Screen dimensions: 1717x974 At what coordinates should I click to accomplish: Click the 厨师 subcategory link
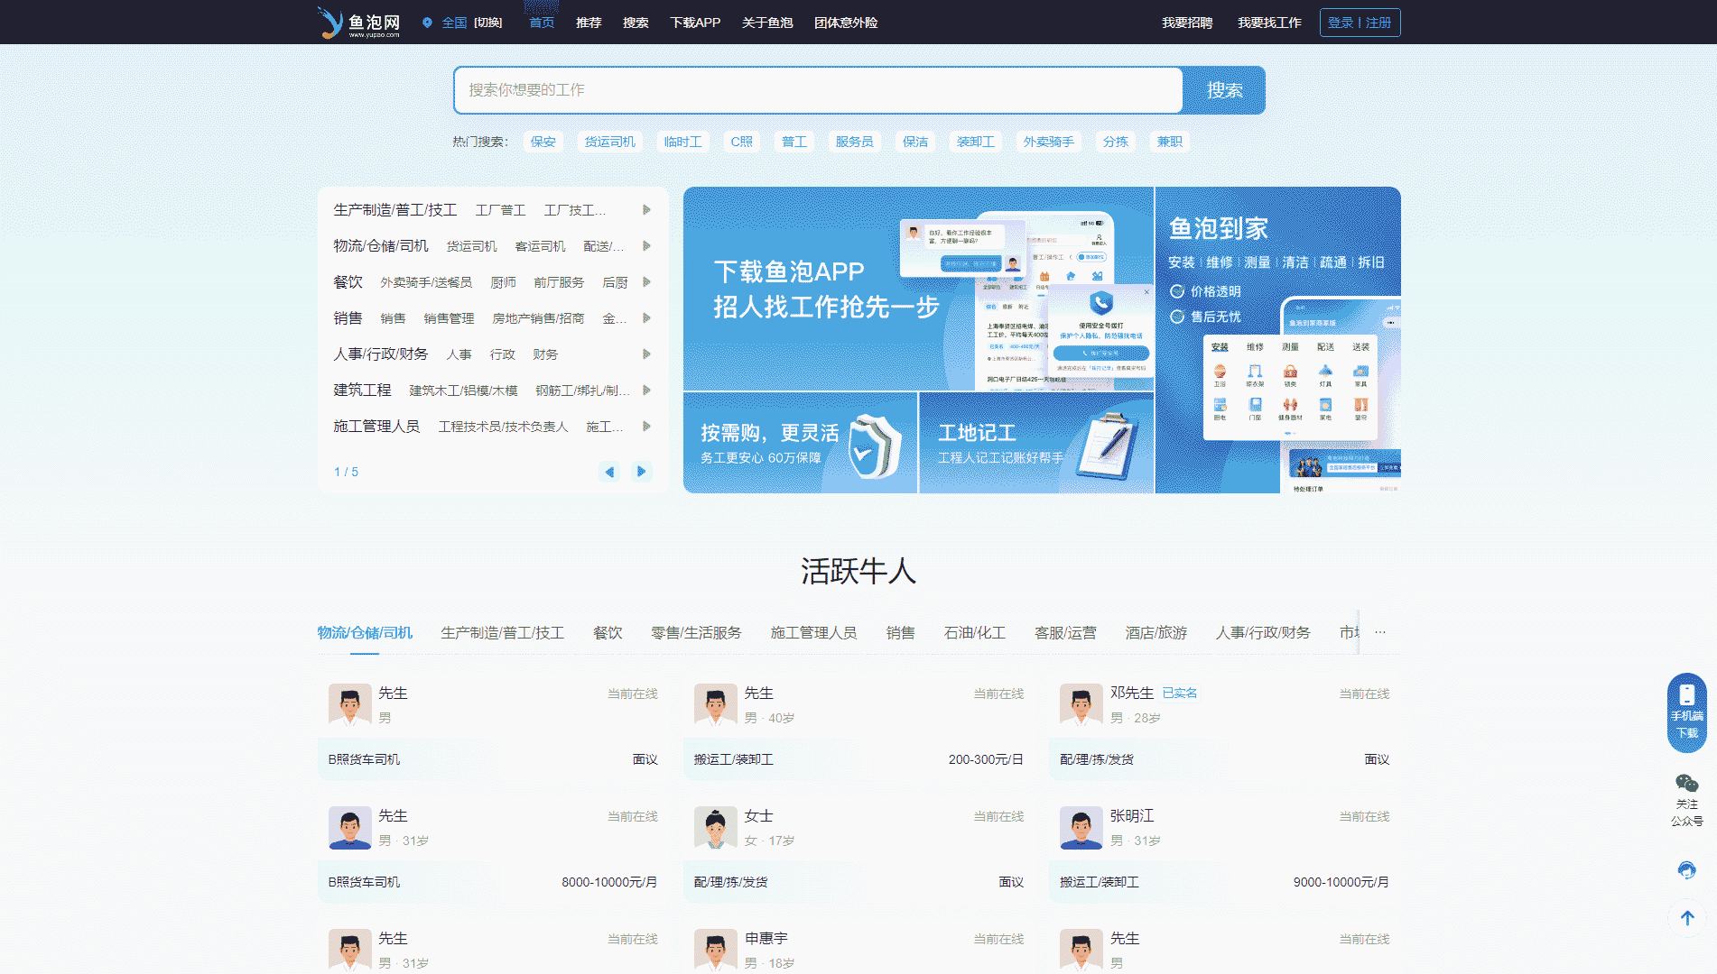pyautogui.click(x=503, y=282)
